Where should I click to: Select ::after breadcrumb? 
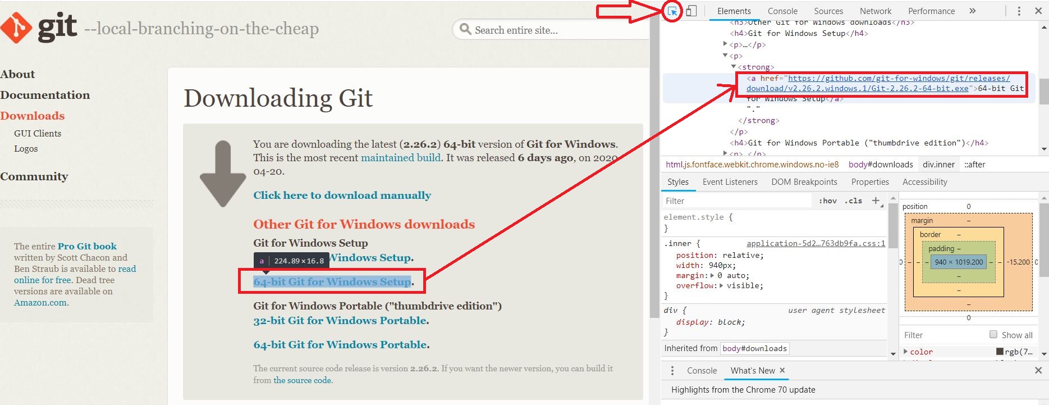point(974,165)
